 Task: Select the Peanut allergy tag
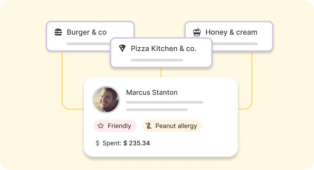tap(172, 126)
